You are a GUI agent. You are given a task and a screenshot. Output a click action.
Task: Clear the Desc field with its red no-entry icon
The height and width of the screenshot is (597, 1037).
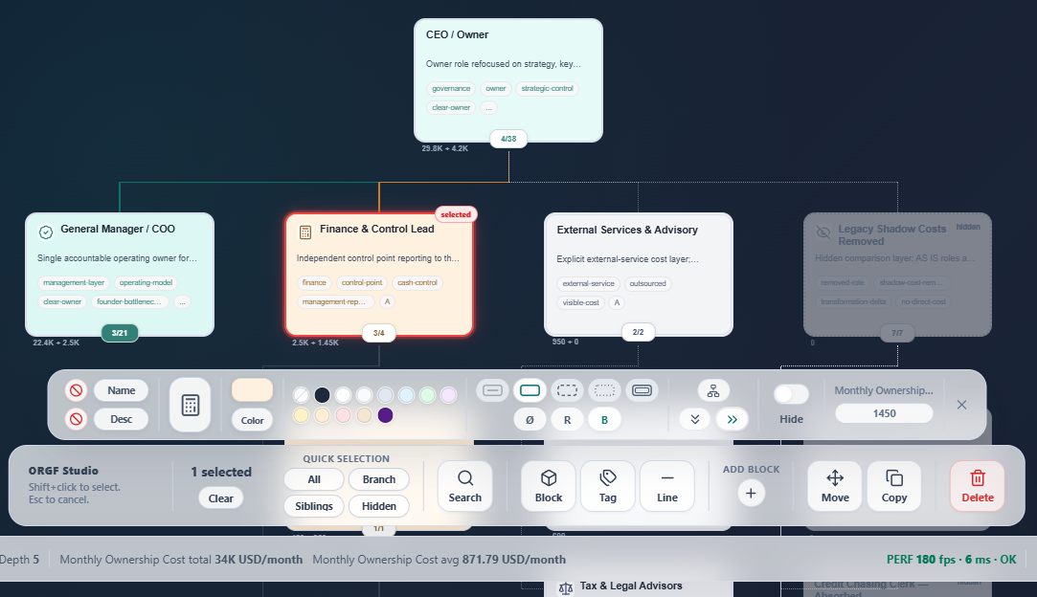click(x=76, y=419)
